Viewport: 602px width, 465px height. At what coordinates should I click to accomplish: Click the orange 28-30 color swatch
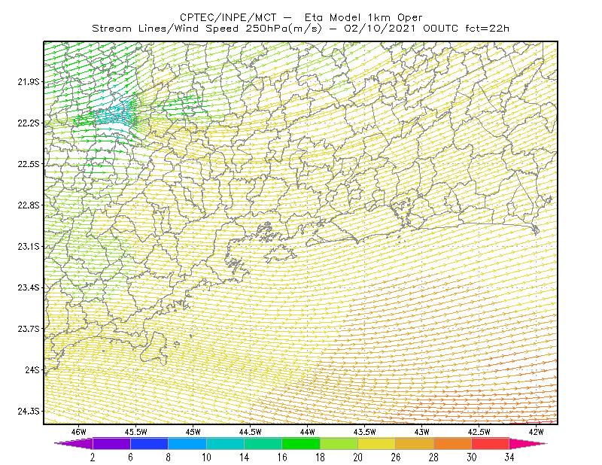(x=453, y=443)
